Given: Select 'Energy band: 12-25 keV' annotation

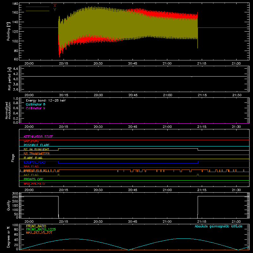Looking at the screenshot, I should (46, 101).
